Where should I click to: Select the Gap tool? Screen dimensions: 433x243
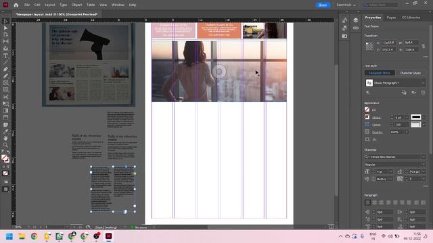pyautogui.click(x=5, y=41)
